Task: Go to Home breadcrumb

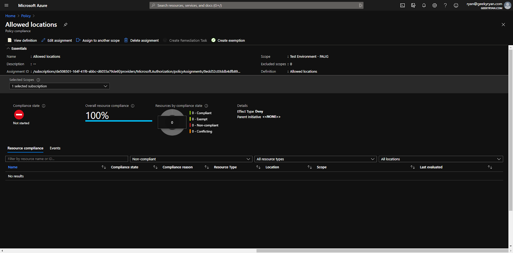Action: click(x=10, y=16)
